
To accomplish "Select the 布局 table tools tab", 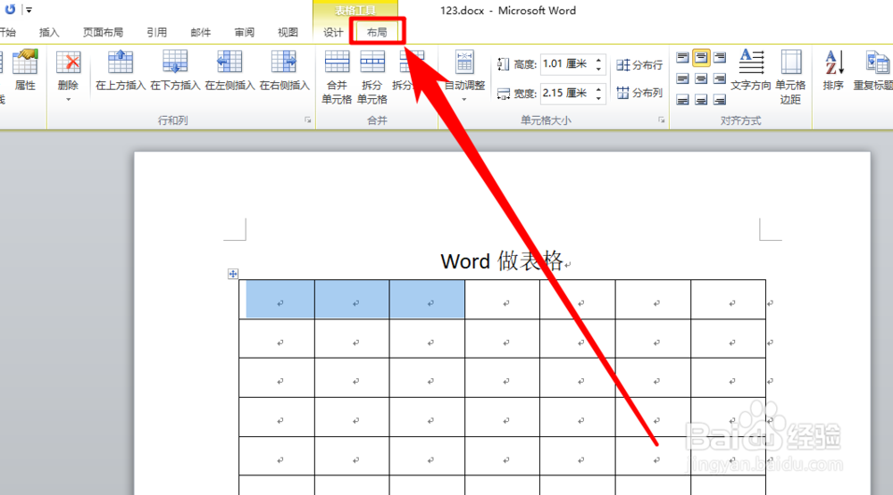I will click(377, 32).
